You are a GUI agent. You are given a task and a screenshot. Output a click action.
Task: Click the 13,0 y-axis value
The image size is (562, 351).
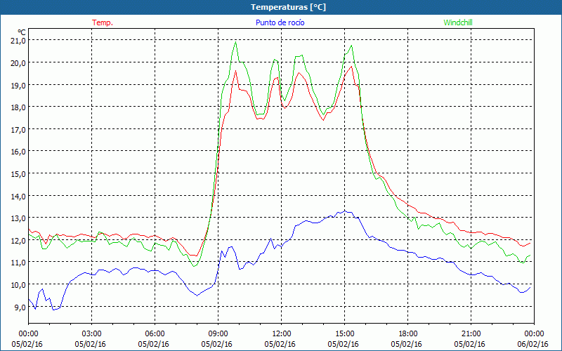[x=18, y=218]
